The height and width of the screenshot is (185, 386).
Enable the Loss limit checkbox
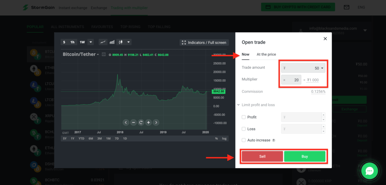tap(244, 129)
